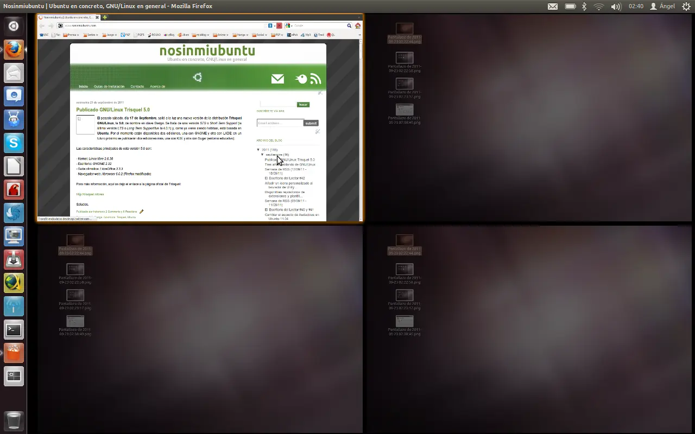Open the Wi-Fi network indicator
This screenshot has width=695, height=434.
tap(599, 7)
